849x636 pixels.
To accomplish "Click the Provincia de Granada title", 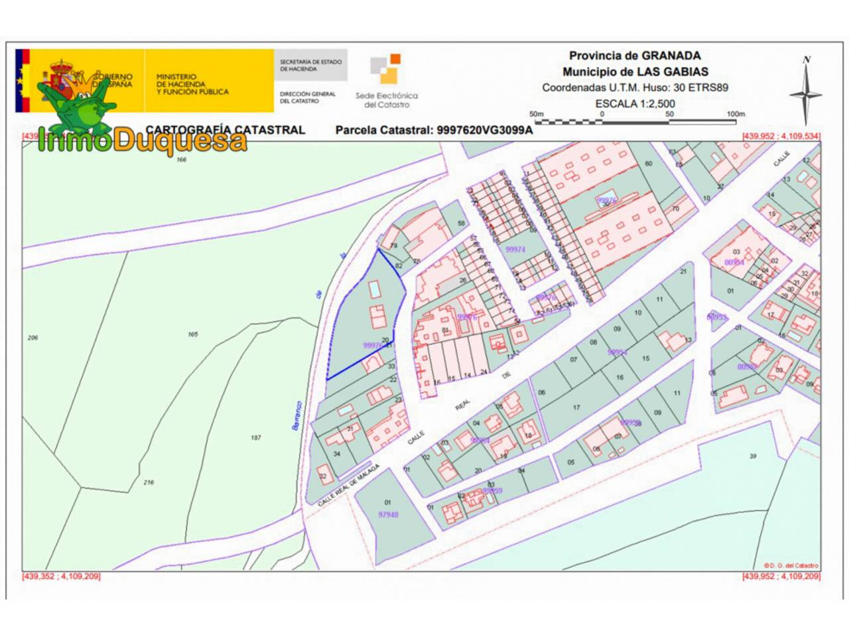I will click(635, 56).
